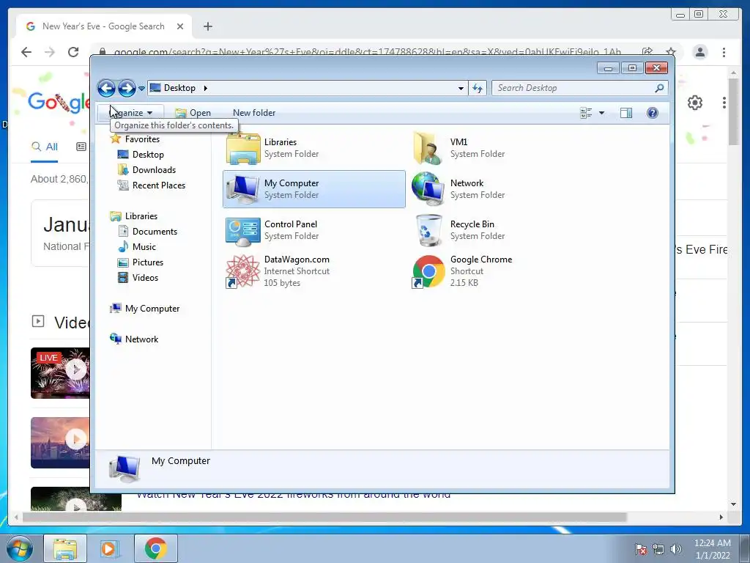Click Open in the Explorer toolbar
750x563 pixels.
tap(193, 113)
